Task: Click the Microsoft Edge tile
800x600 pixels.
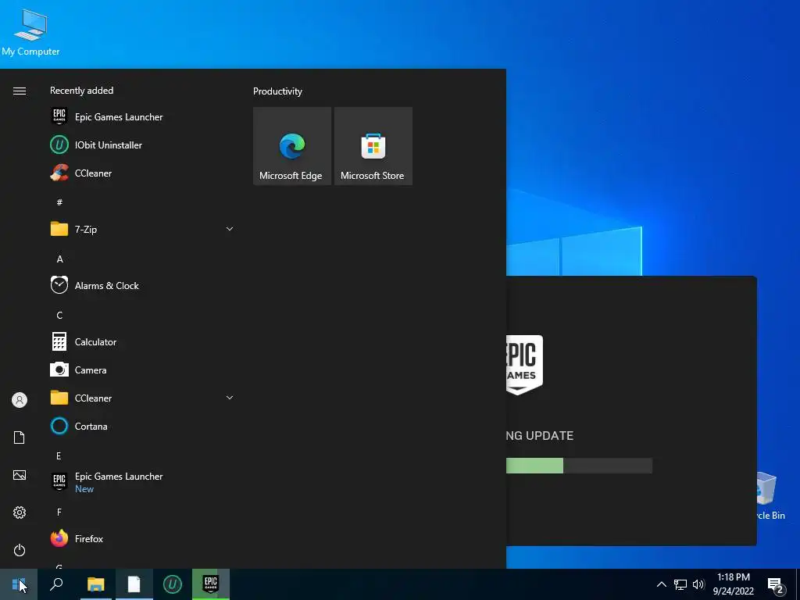Action: [292, 146]
